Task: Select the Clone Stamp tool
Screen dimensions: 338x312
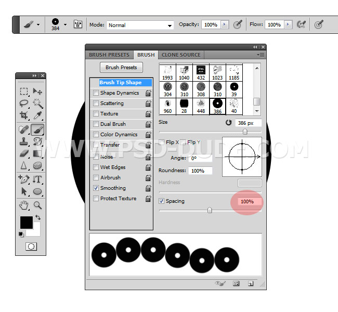Action: point(24,141)
